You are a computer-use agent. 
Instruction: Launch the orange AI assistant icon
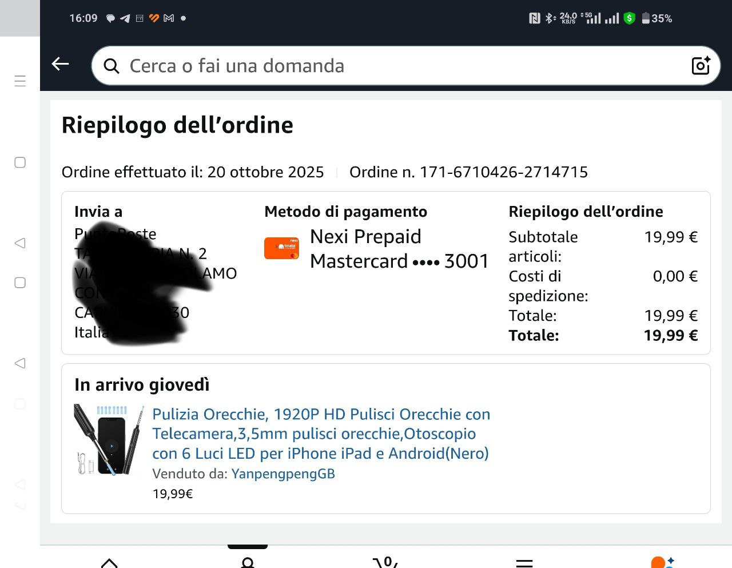pos(662,562)
